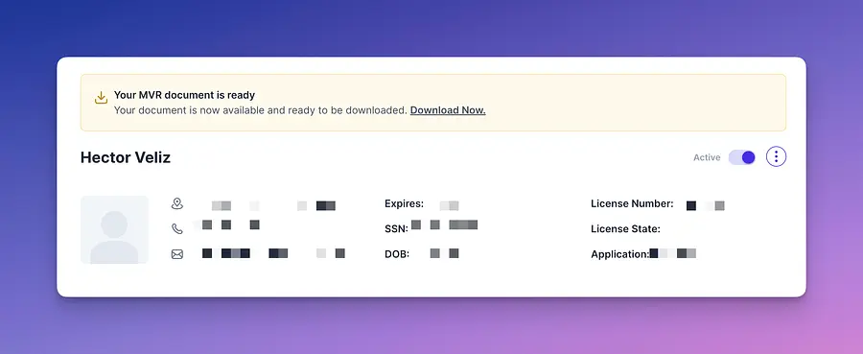The width and height of the screenshot is (863, 354).
Task: Click the profile avatar placeholder
Action: 114,229
